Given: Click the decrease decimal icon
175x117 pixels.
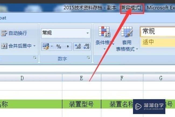Looking at the screenshot, I should 86,46.
